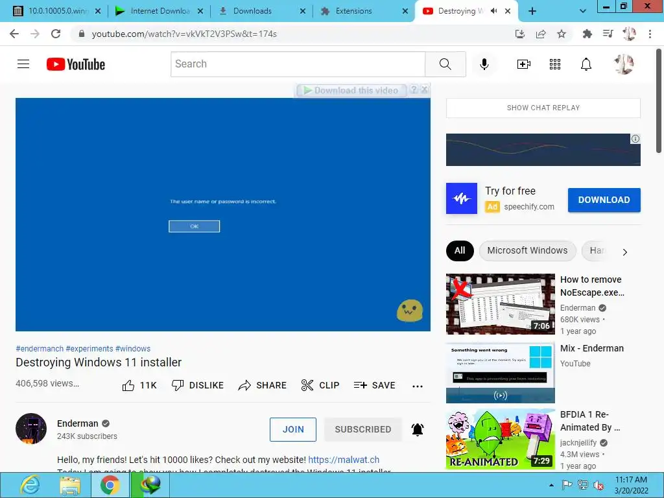Show chat replay

click(543, 108)
